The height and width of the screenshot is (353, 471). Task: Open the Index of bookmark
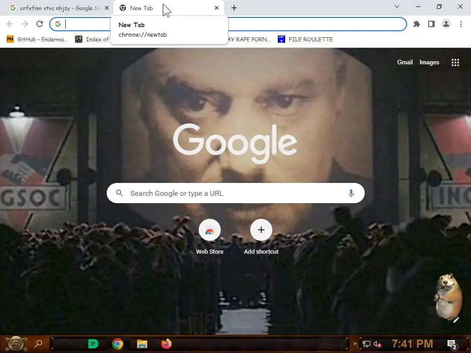pyautogui.click(x=92, y=40)
